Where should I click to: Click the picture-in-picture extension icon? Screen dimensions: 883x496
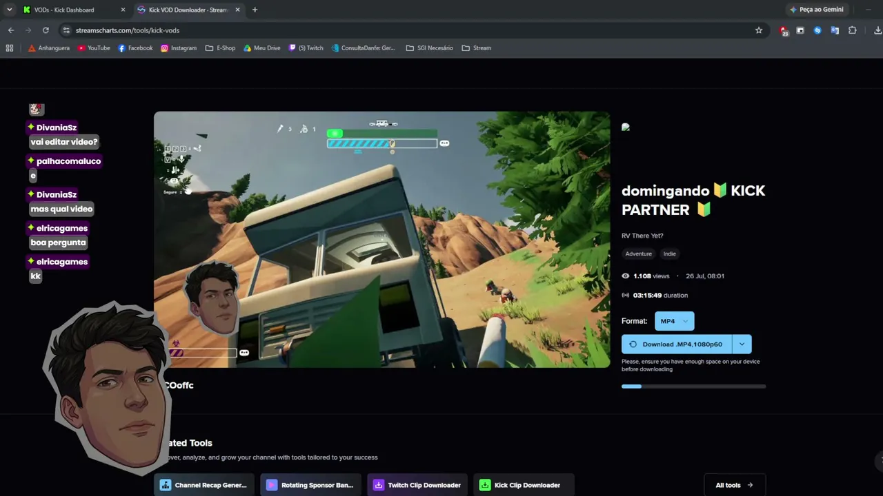(800, 30)
